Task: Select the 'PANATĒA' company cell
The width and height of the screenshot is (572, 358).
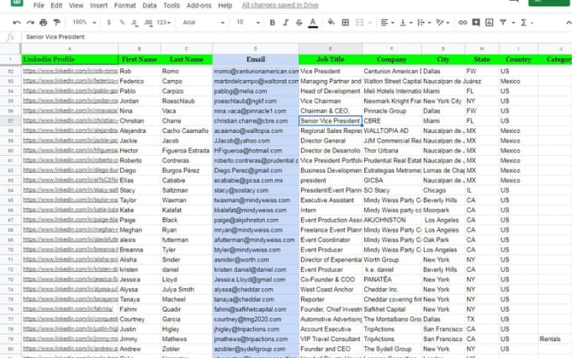Action: click(x=391, y=280)
